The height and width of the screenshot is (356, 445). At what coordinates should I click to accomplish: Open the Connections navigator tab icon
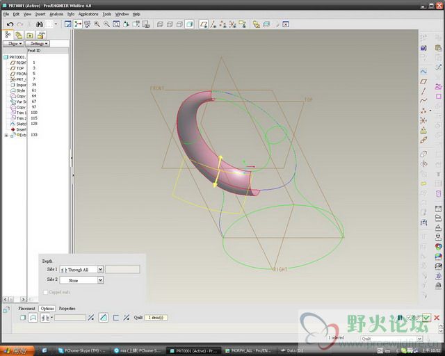point(41,35)
